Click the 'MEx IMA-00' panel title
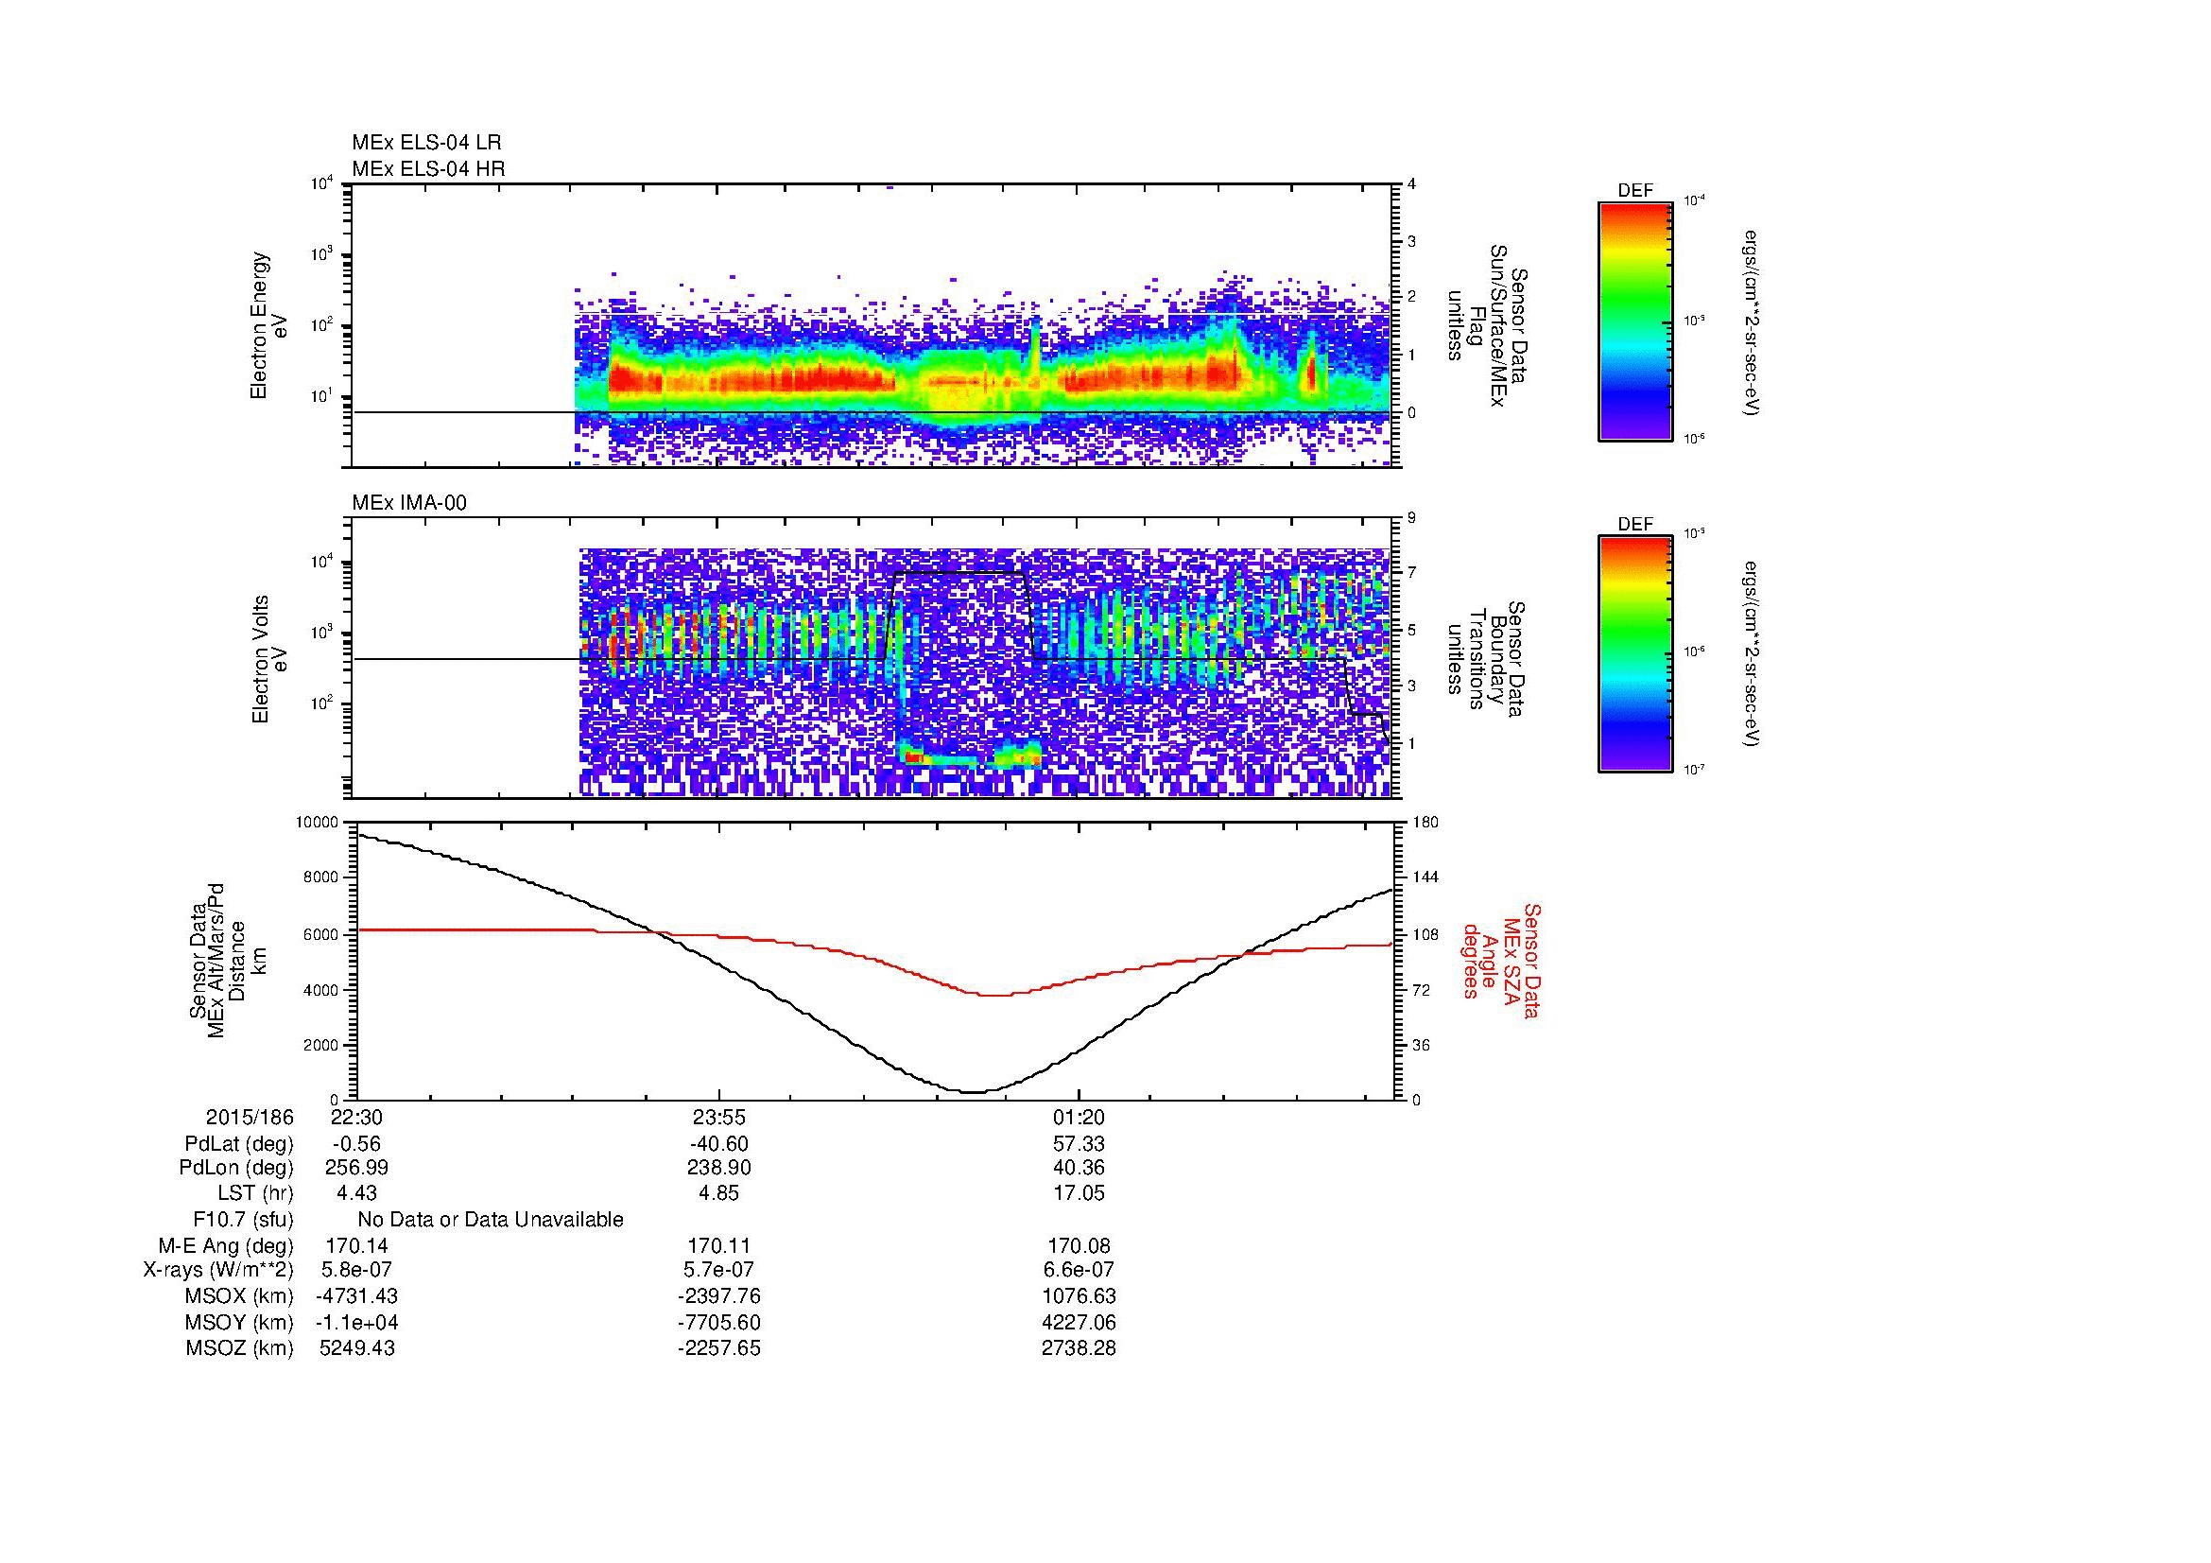Image resolution: width=2211 pixels, height=1563 pixels. pyautogui.click(x=409, y=503)
